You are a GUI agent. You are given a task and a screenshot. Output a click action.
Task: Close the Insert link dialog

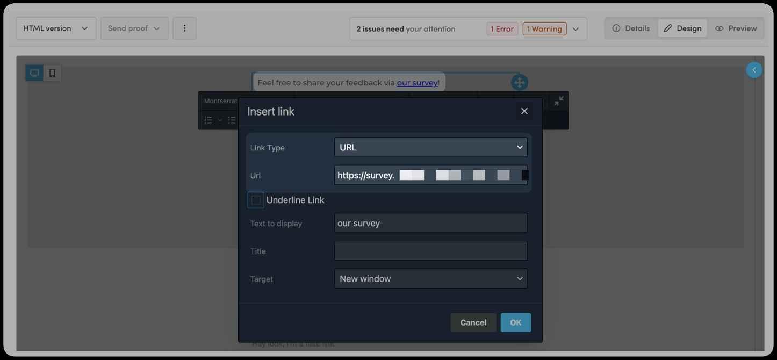tap(524, 111)
